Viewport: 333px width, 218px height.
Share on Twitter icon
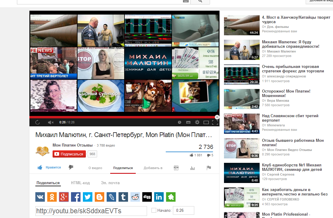(88, 197)
